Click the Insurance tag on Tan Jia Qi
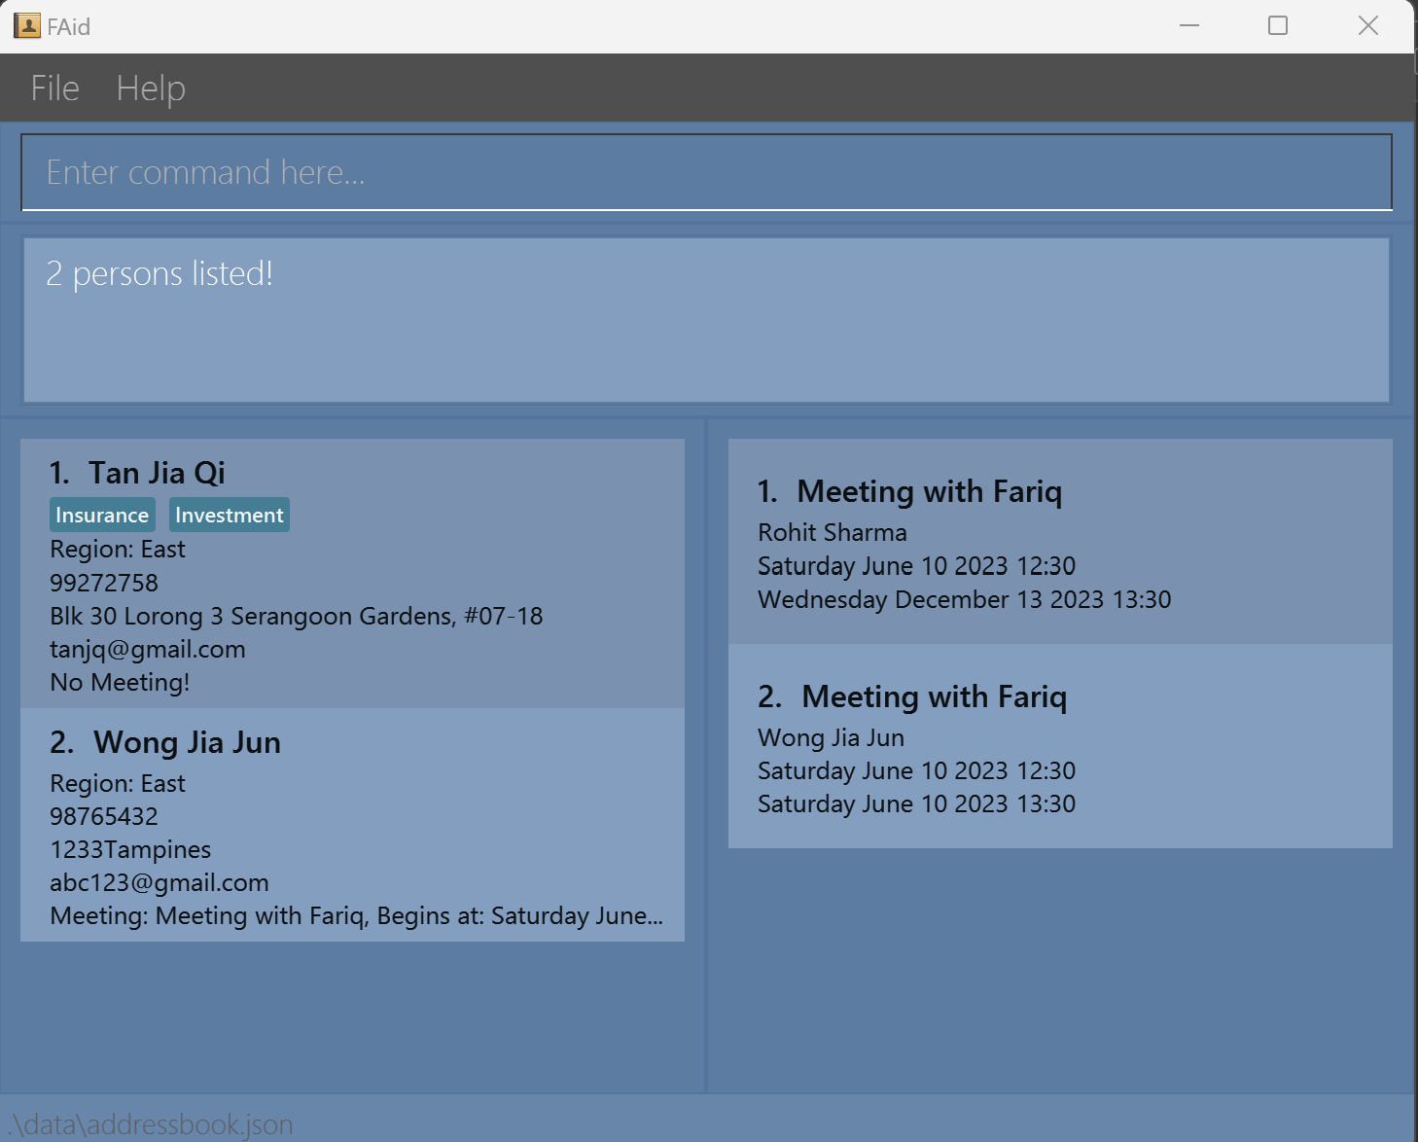This screenshot has height=1142, width=1418. pos(102,515)
